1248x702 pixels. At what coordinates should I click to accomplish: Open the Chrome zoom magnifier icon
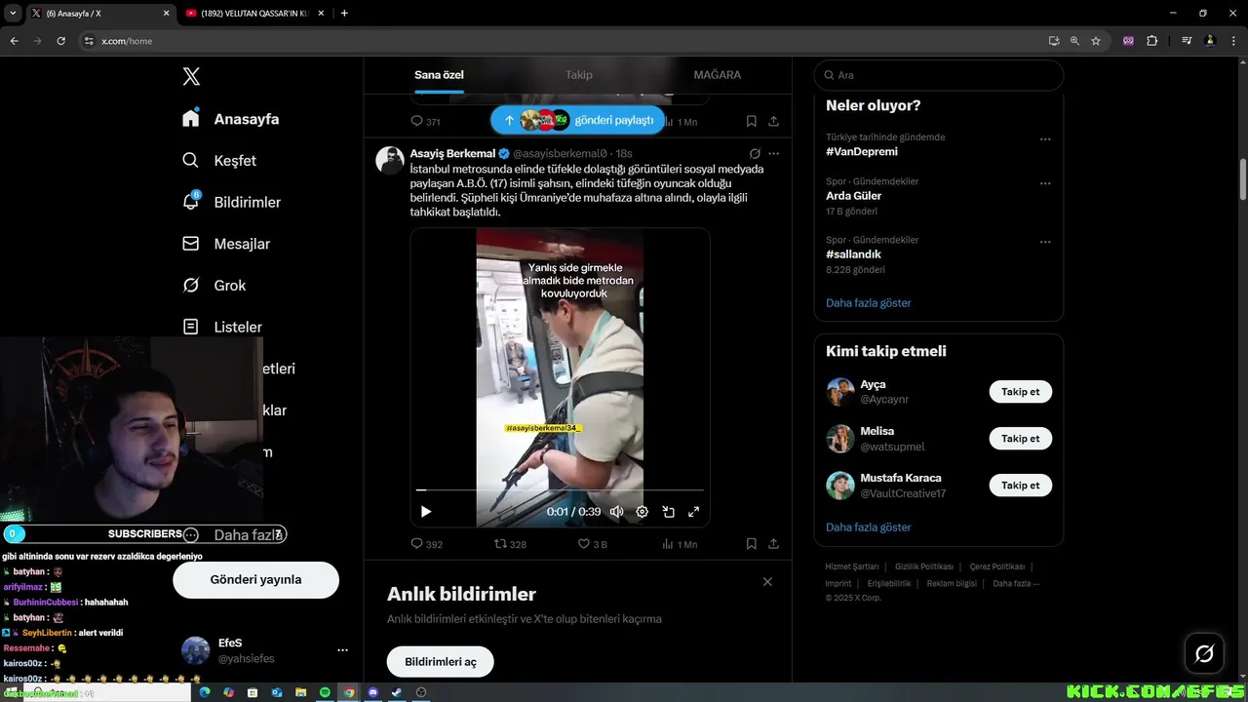point(1074,41)
